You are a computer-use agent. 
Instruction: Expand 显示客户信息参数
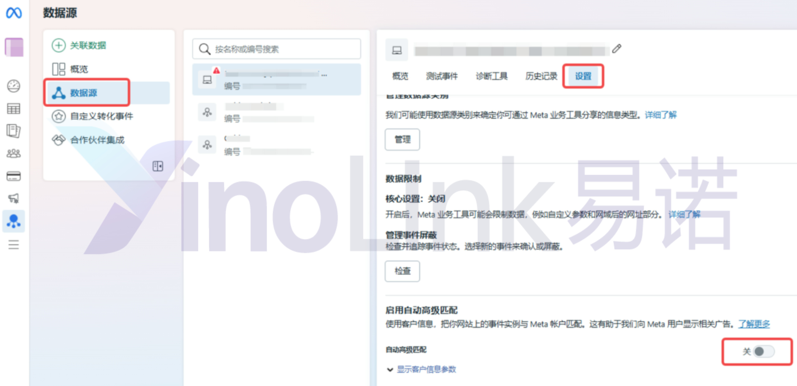(422, 369)
